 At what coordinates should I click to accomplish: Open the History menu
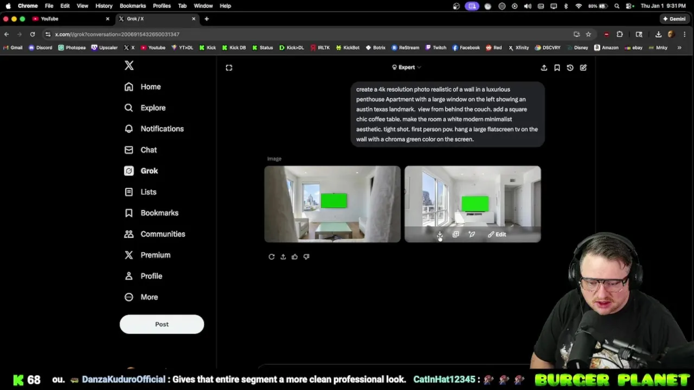point(104,6)
